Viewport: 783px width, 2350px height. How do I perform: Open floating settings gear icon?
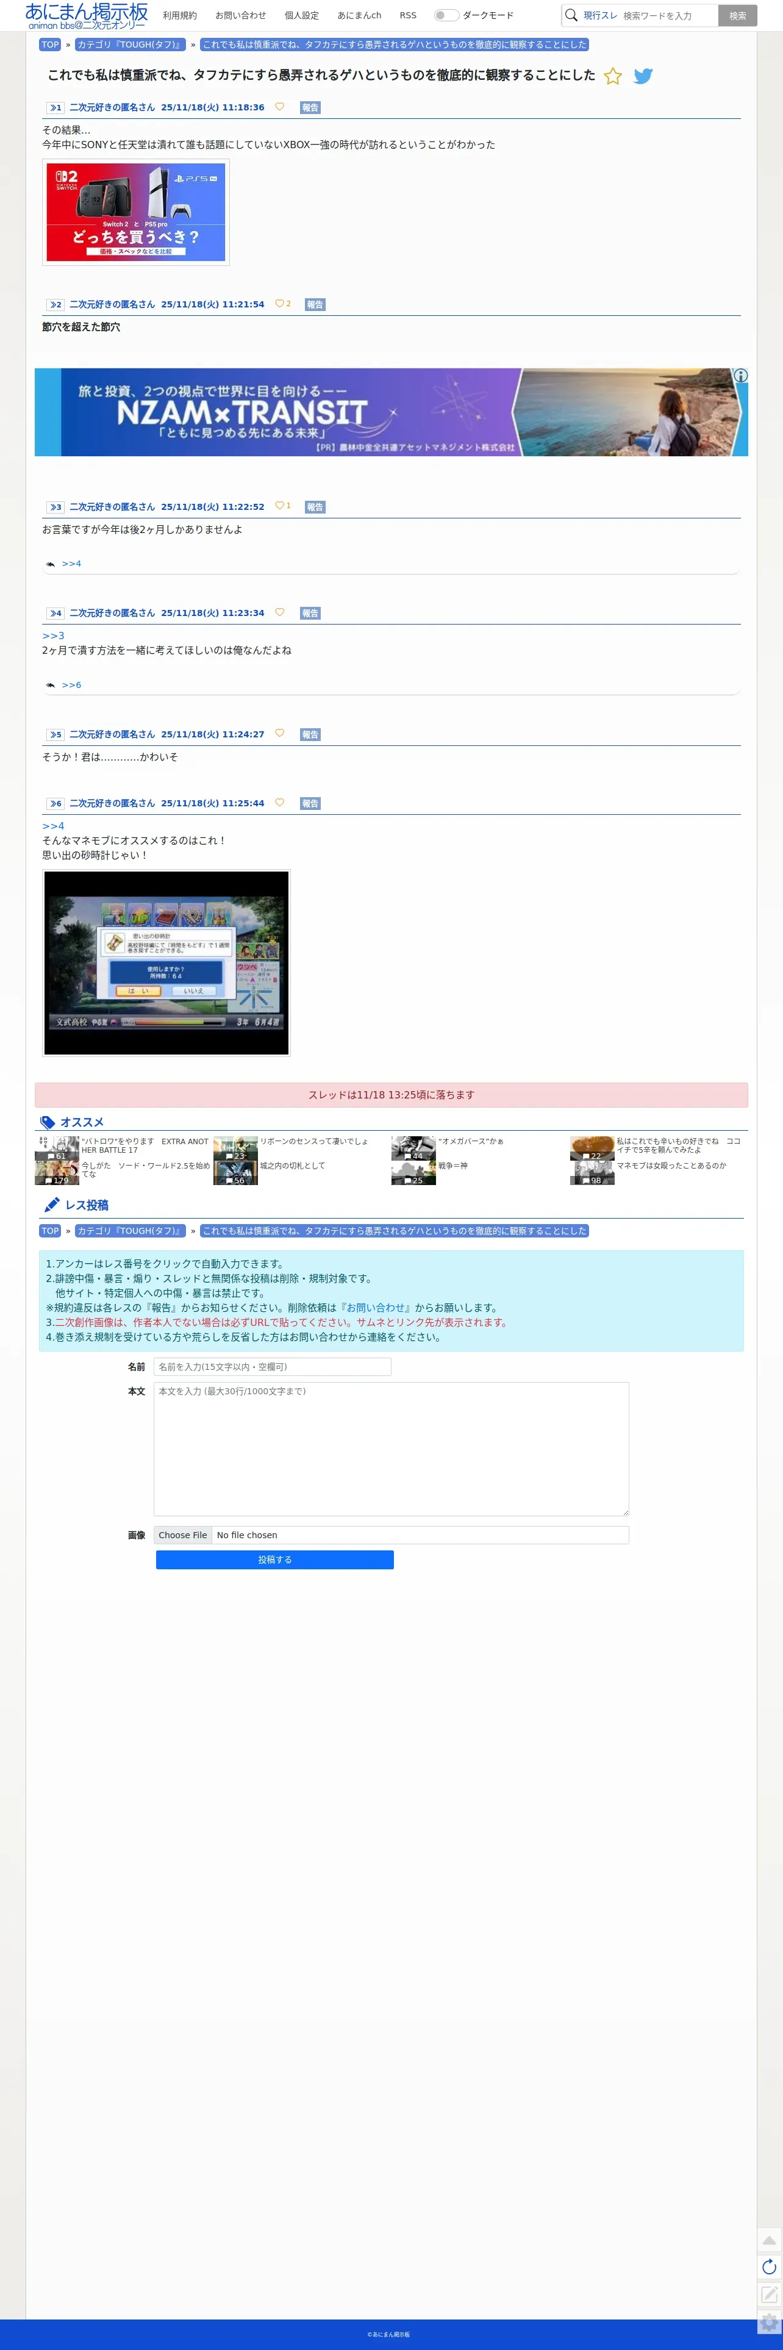770,2322
